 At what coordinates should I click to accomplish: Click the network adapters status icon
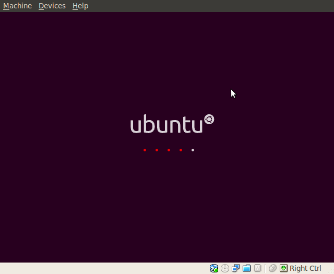[235, 268]
